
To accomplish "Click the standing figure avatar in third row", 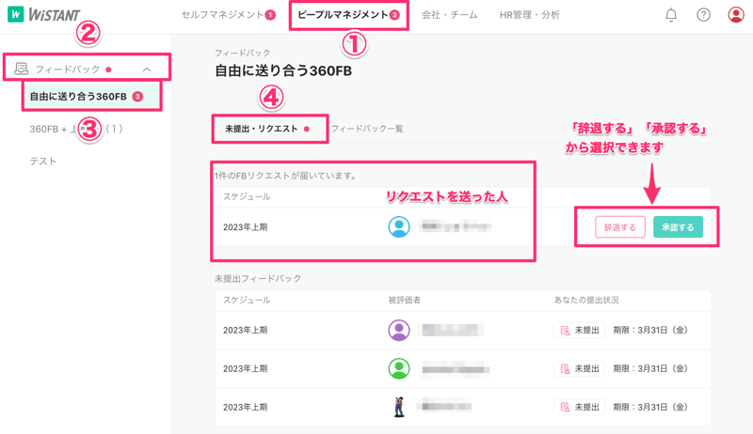I will point(399,407).
